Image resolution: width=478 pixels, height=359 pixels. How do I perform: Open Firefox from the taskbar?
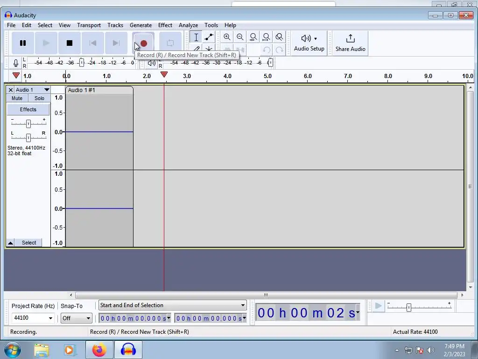[x=99, y=350]
